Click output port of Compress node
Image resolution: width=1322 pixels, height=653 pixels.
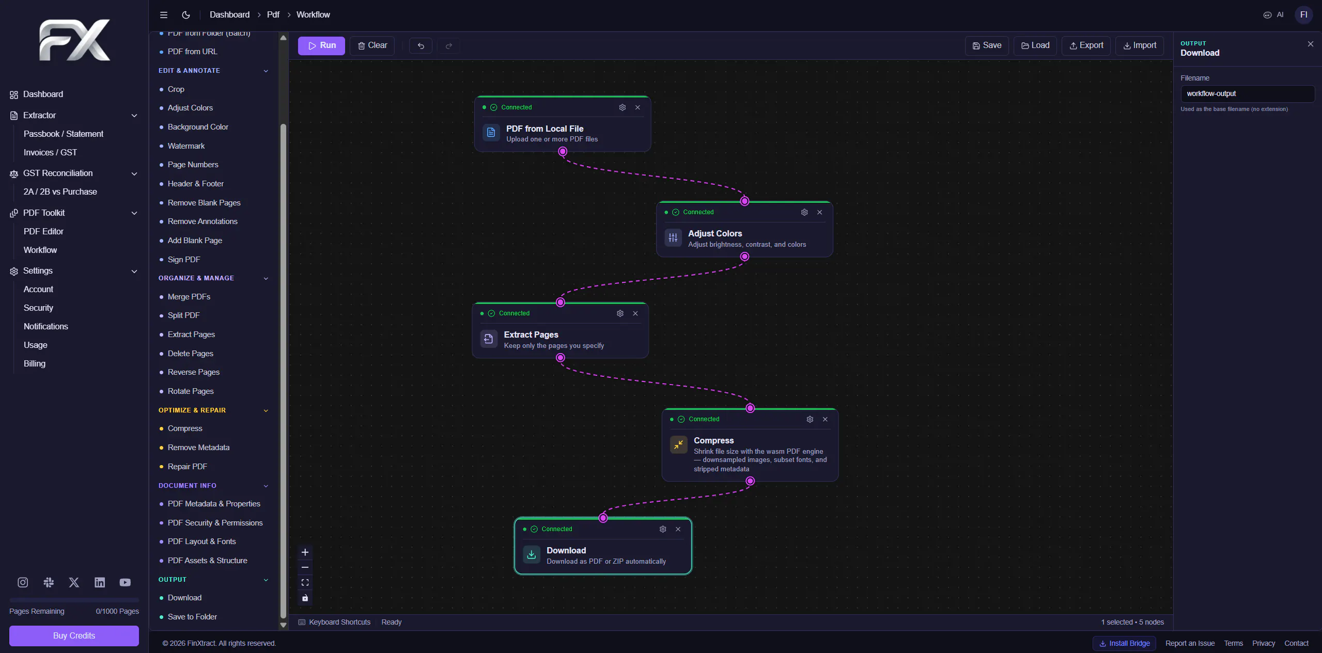(x=750, y=481)
